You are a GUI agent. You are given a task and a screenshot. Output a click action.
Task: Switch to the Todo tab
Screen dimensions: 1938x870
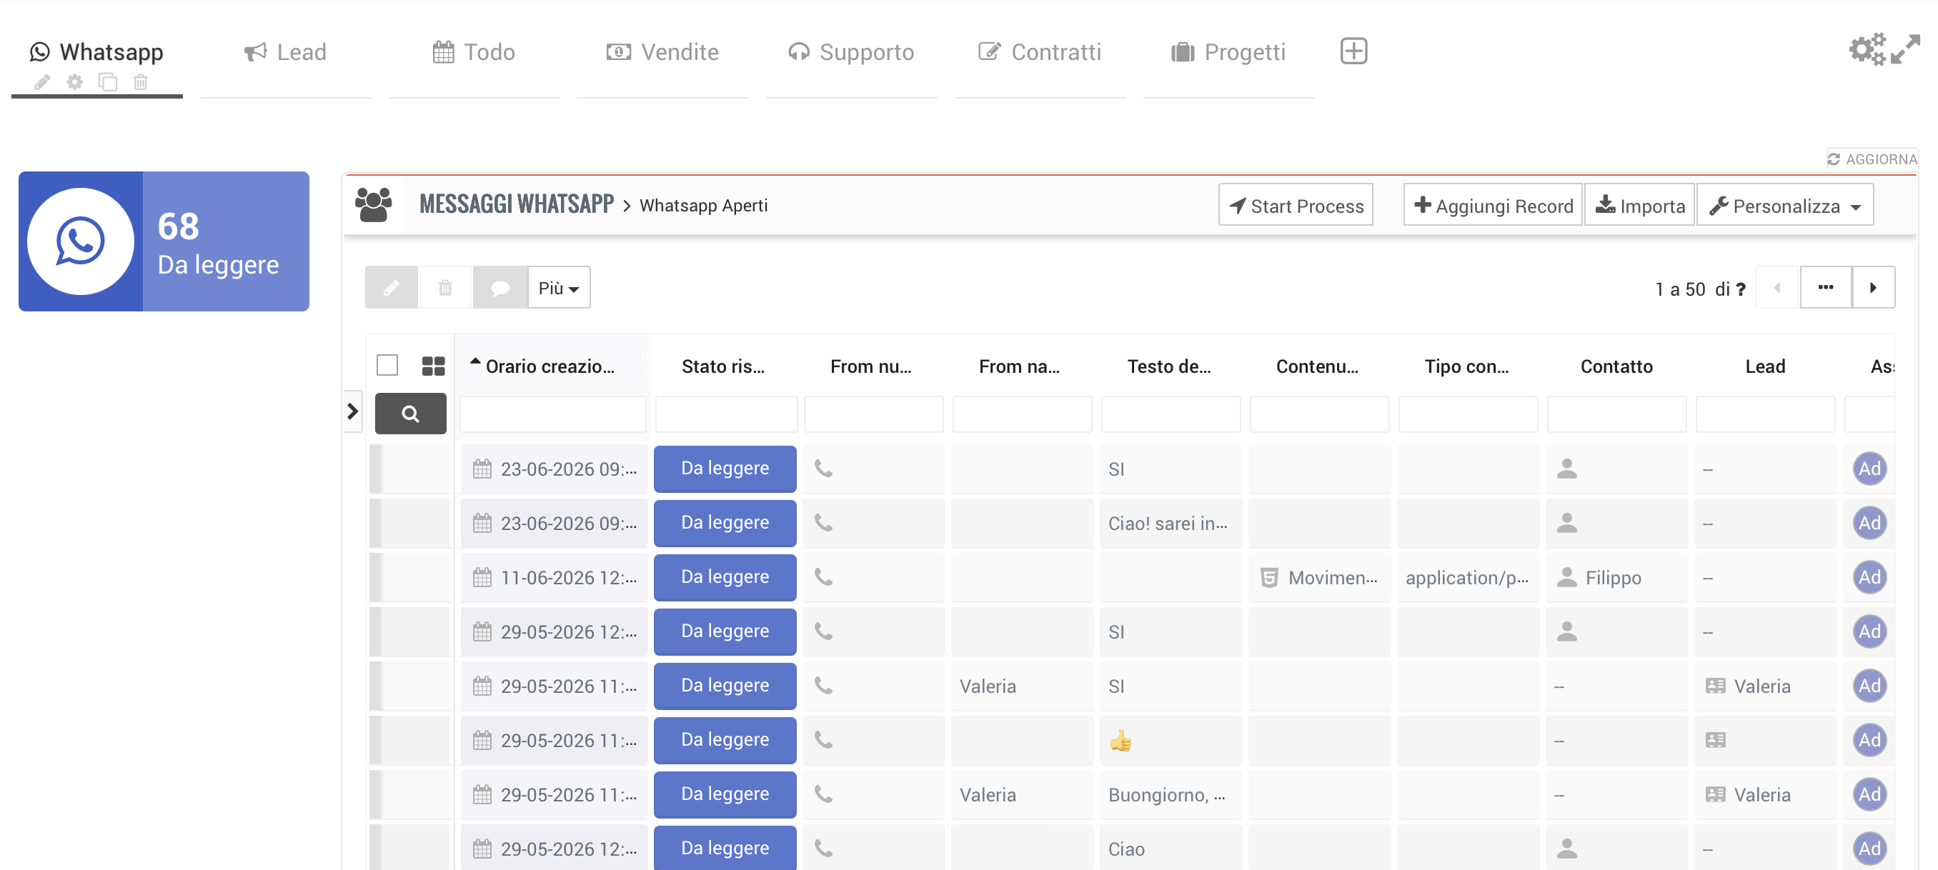(474, 52)
